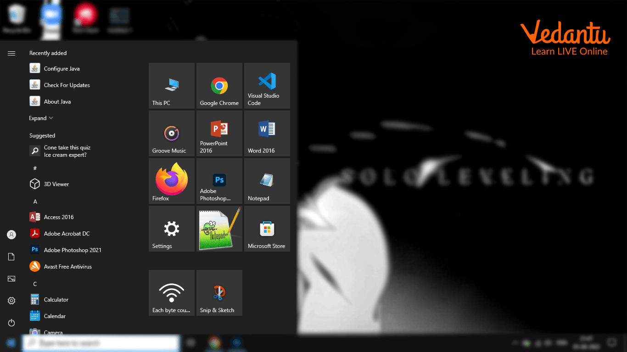Screen dimensions: 627x352
Task: Open the Microsoft Store tile
Action: point(267,229)
